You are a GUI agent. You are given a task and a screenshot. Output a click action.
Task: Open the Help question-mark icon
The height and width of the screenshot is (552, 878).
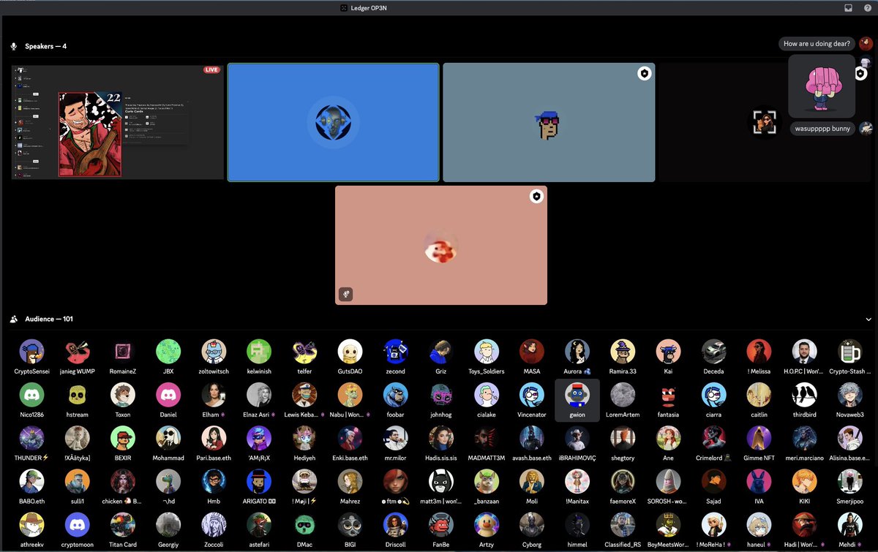(867, 8)
